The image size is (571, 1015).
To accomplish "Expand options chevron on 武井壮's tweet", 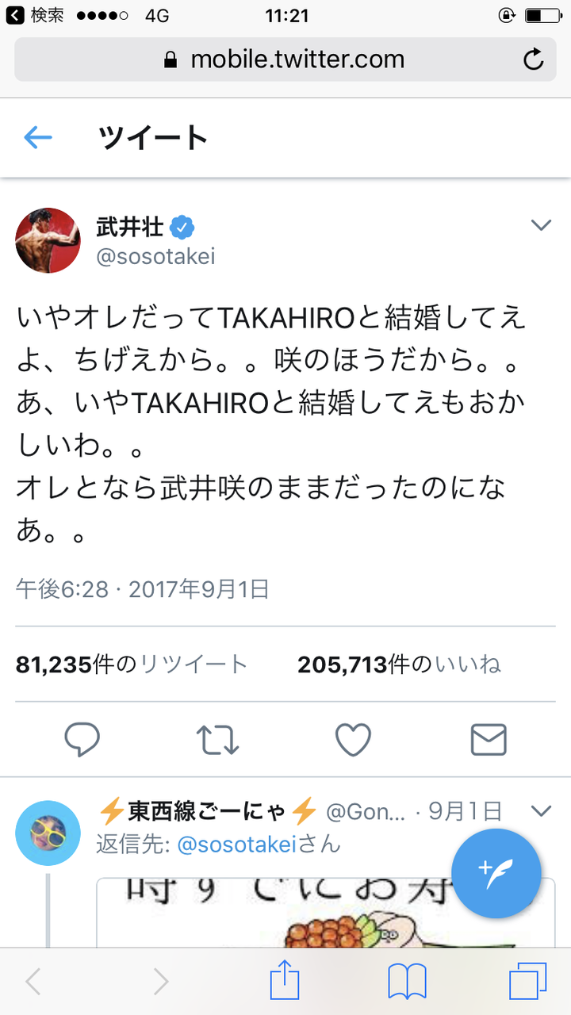I will (541, 226).
